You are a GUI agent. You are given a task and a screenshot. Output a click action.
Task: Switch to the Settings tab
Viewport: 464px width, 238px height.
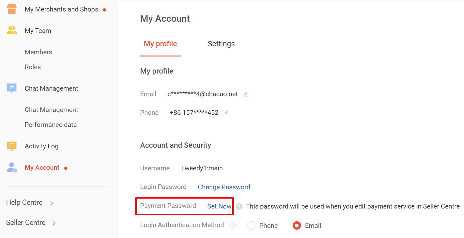[221, 44]
